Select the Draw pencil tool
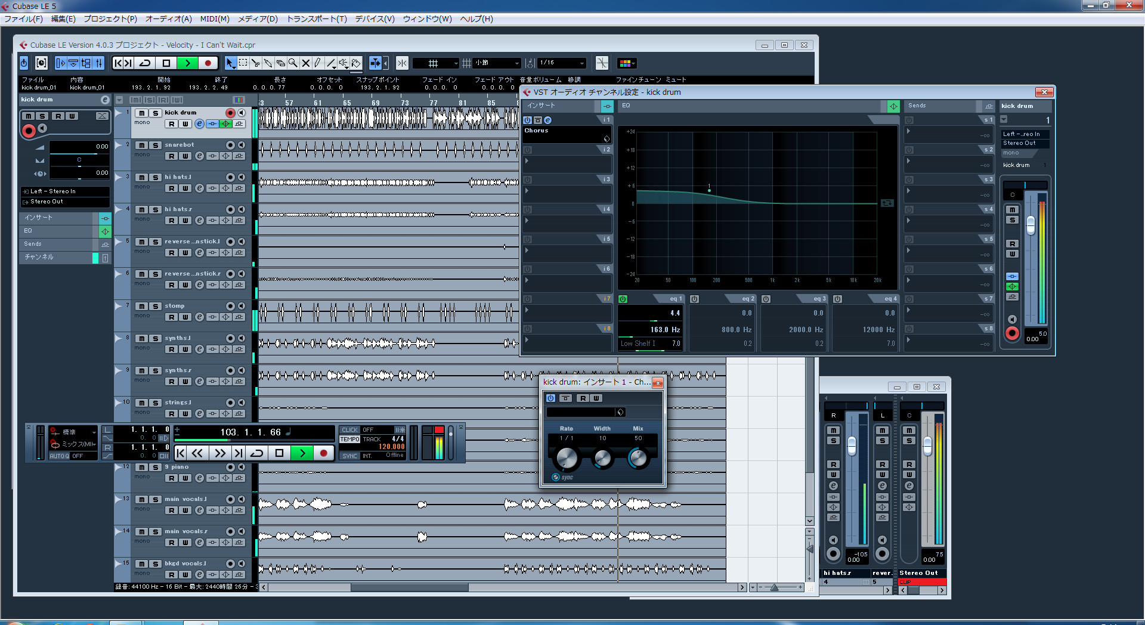Viewport: 1145px width, 625px height. click(x=318, y=63)
